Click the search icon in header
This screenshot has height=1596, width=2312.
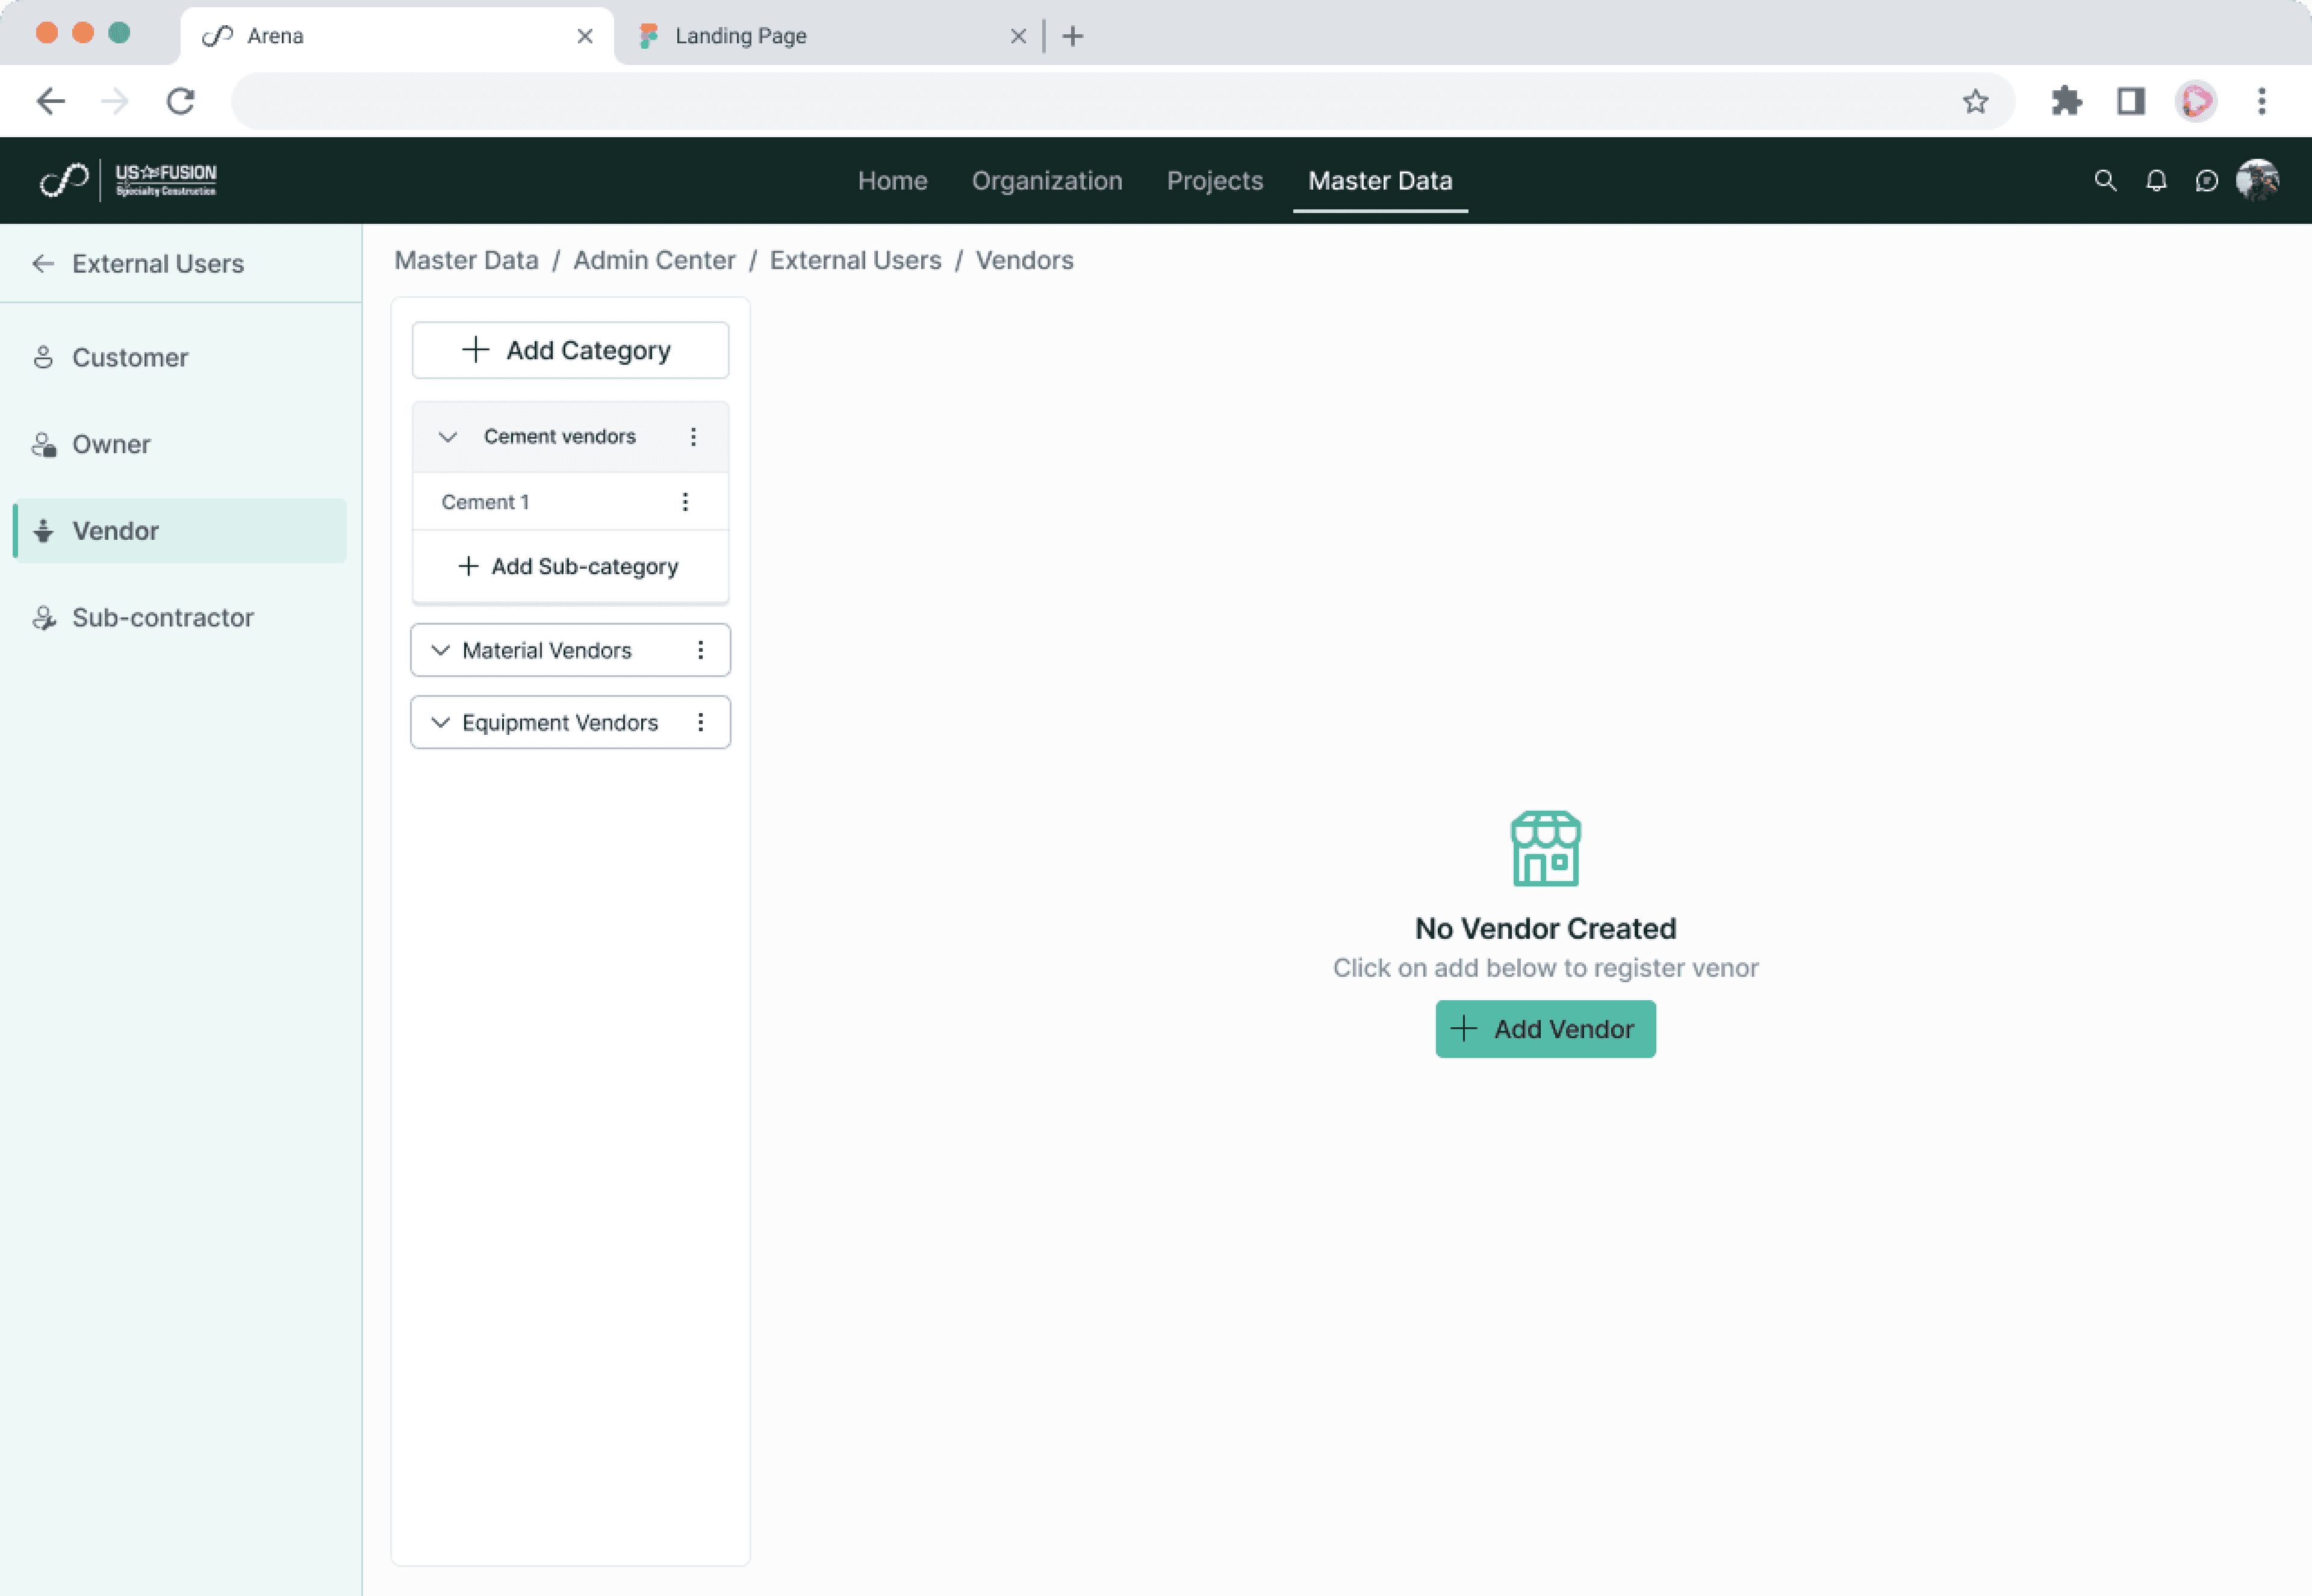click(2105, 181)
